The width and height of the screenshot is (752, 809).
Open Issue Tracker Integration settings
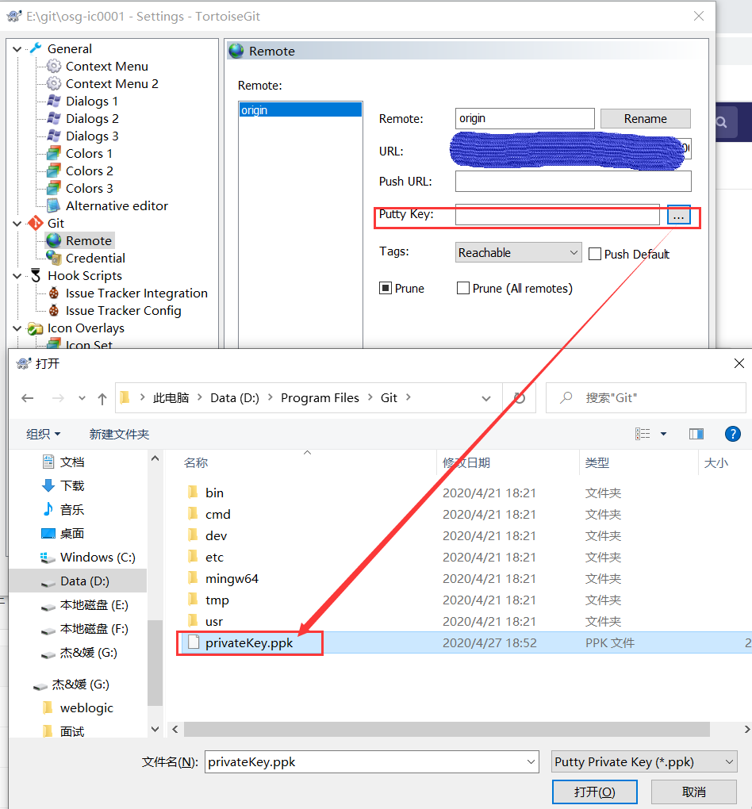pyautogui.click(x=136, y=293)
